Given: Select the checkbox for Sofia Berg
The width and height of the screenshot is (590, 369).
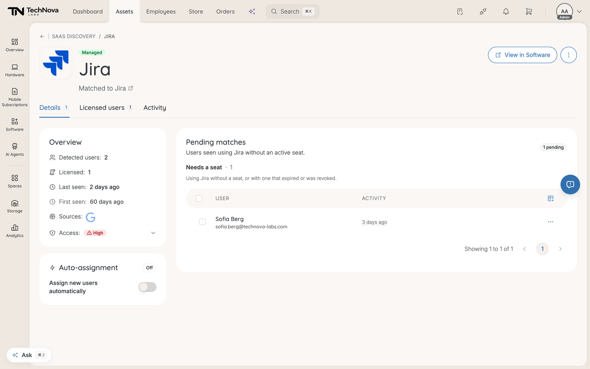Looking at the screenshot, I should coord(202,222).
